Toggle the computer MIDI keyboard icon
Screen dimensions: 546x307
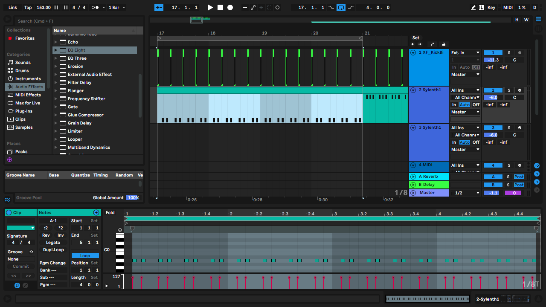click(x=482, y=8)
